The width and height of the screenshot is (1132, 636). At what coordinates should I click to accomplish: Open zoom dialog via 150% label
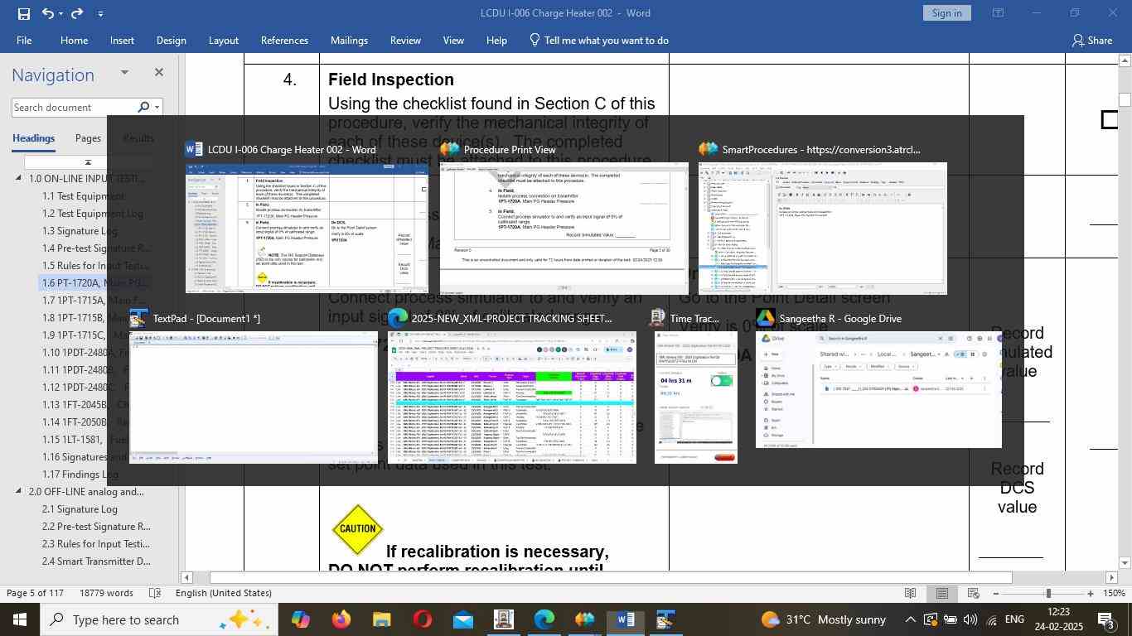(1114, 593)
